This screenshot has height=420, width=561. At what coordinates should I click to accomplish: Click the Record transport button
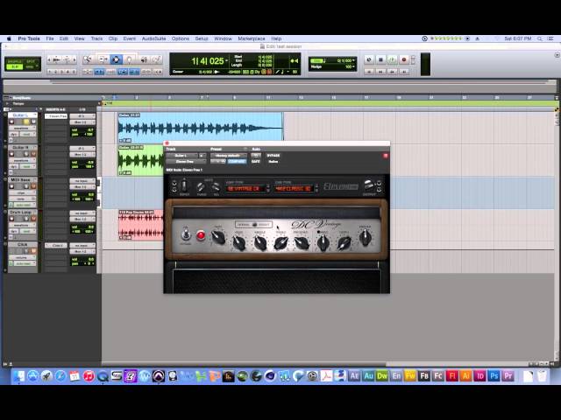pos(404,59)
